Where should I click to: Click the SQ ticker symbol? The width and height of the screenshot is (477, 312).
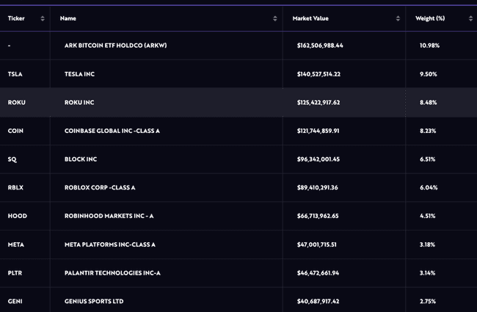click(12, 159)
